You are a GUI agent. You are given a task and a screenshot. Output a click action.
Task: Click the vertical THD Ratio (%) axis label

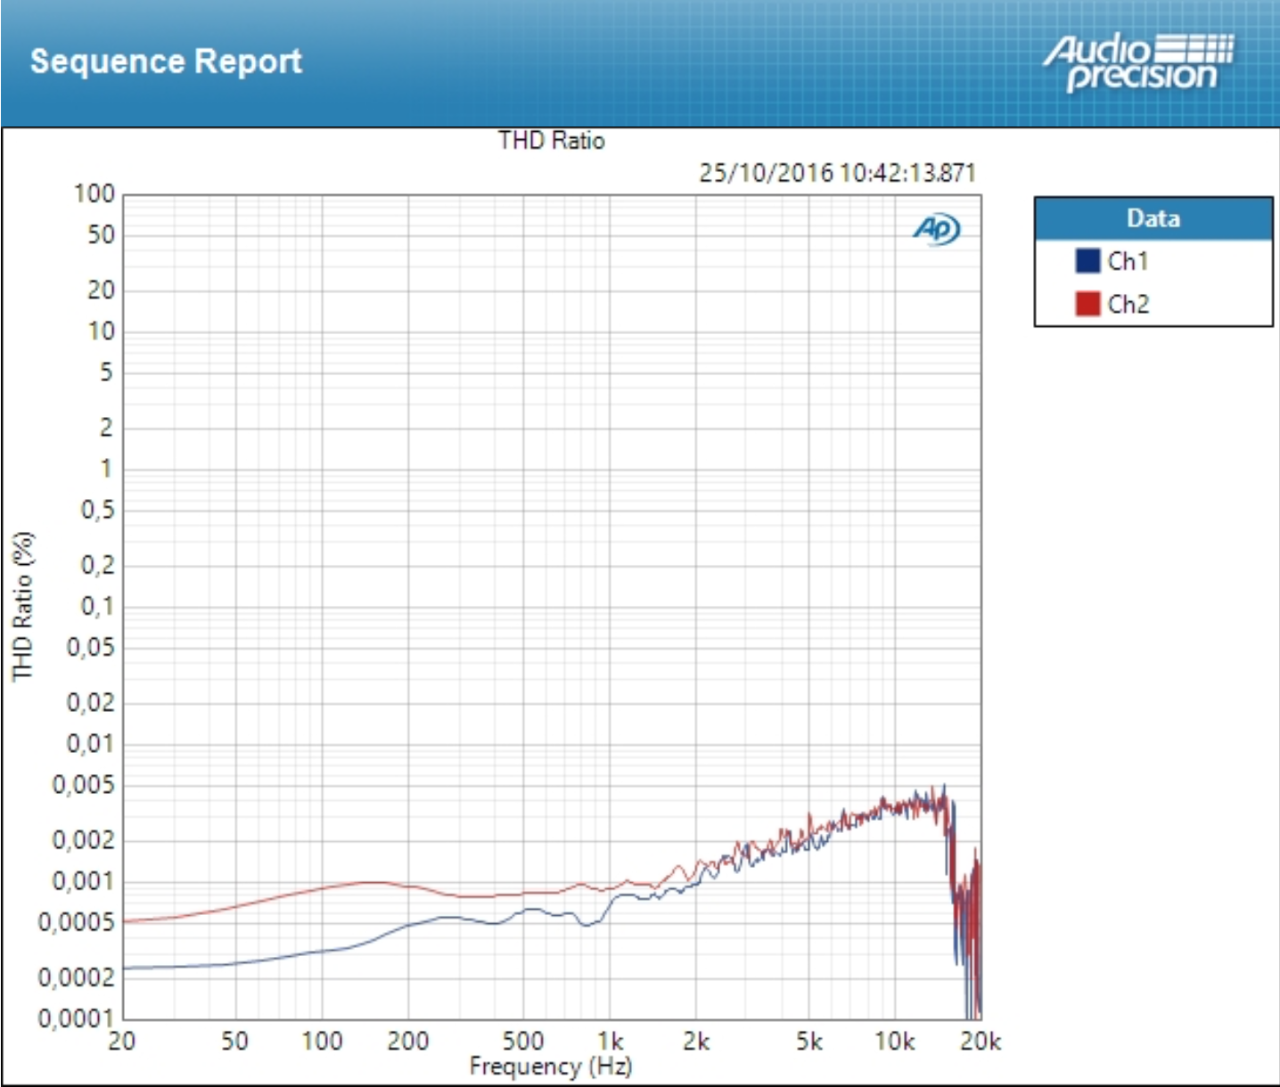[x=22, y=606]
